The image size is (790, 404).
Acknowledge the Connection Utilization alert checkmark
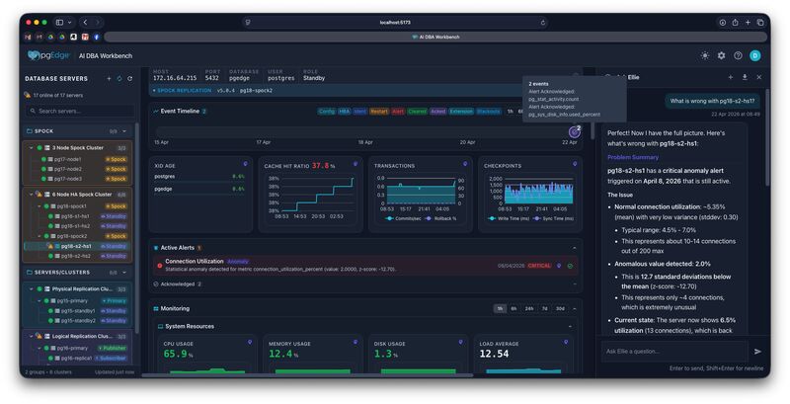pyautogui.click(x=571, y=266)
